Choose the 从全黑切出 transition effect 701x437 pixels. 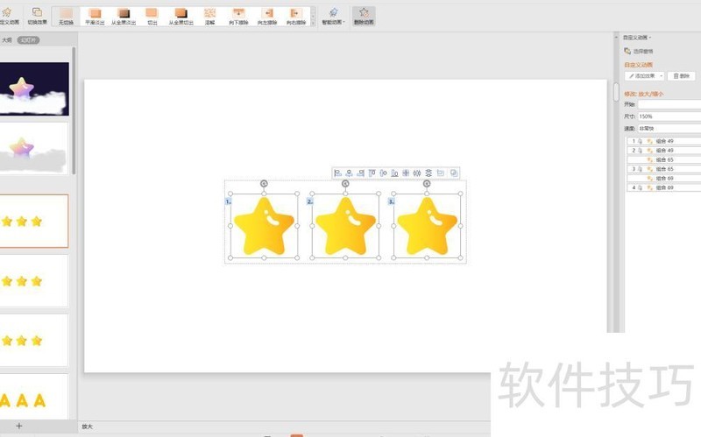pyautogui.click(x=181, y=16)
